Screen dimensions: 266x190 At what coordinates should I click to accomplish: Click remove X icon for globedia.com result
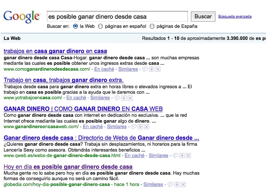click(x=183, y=185)
